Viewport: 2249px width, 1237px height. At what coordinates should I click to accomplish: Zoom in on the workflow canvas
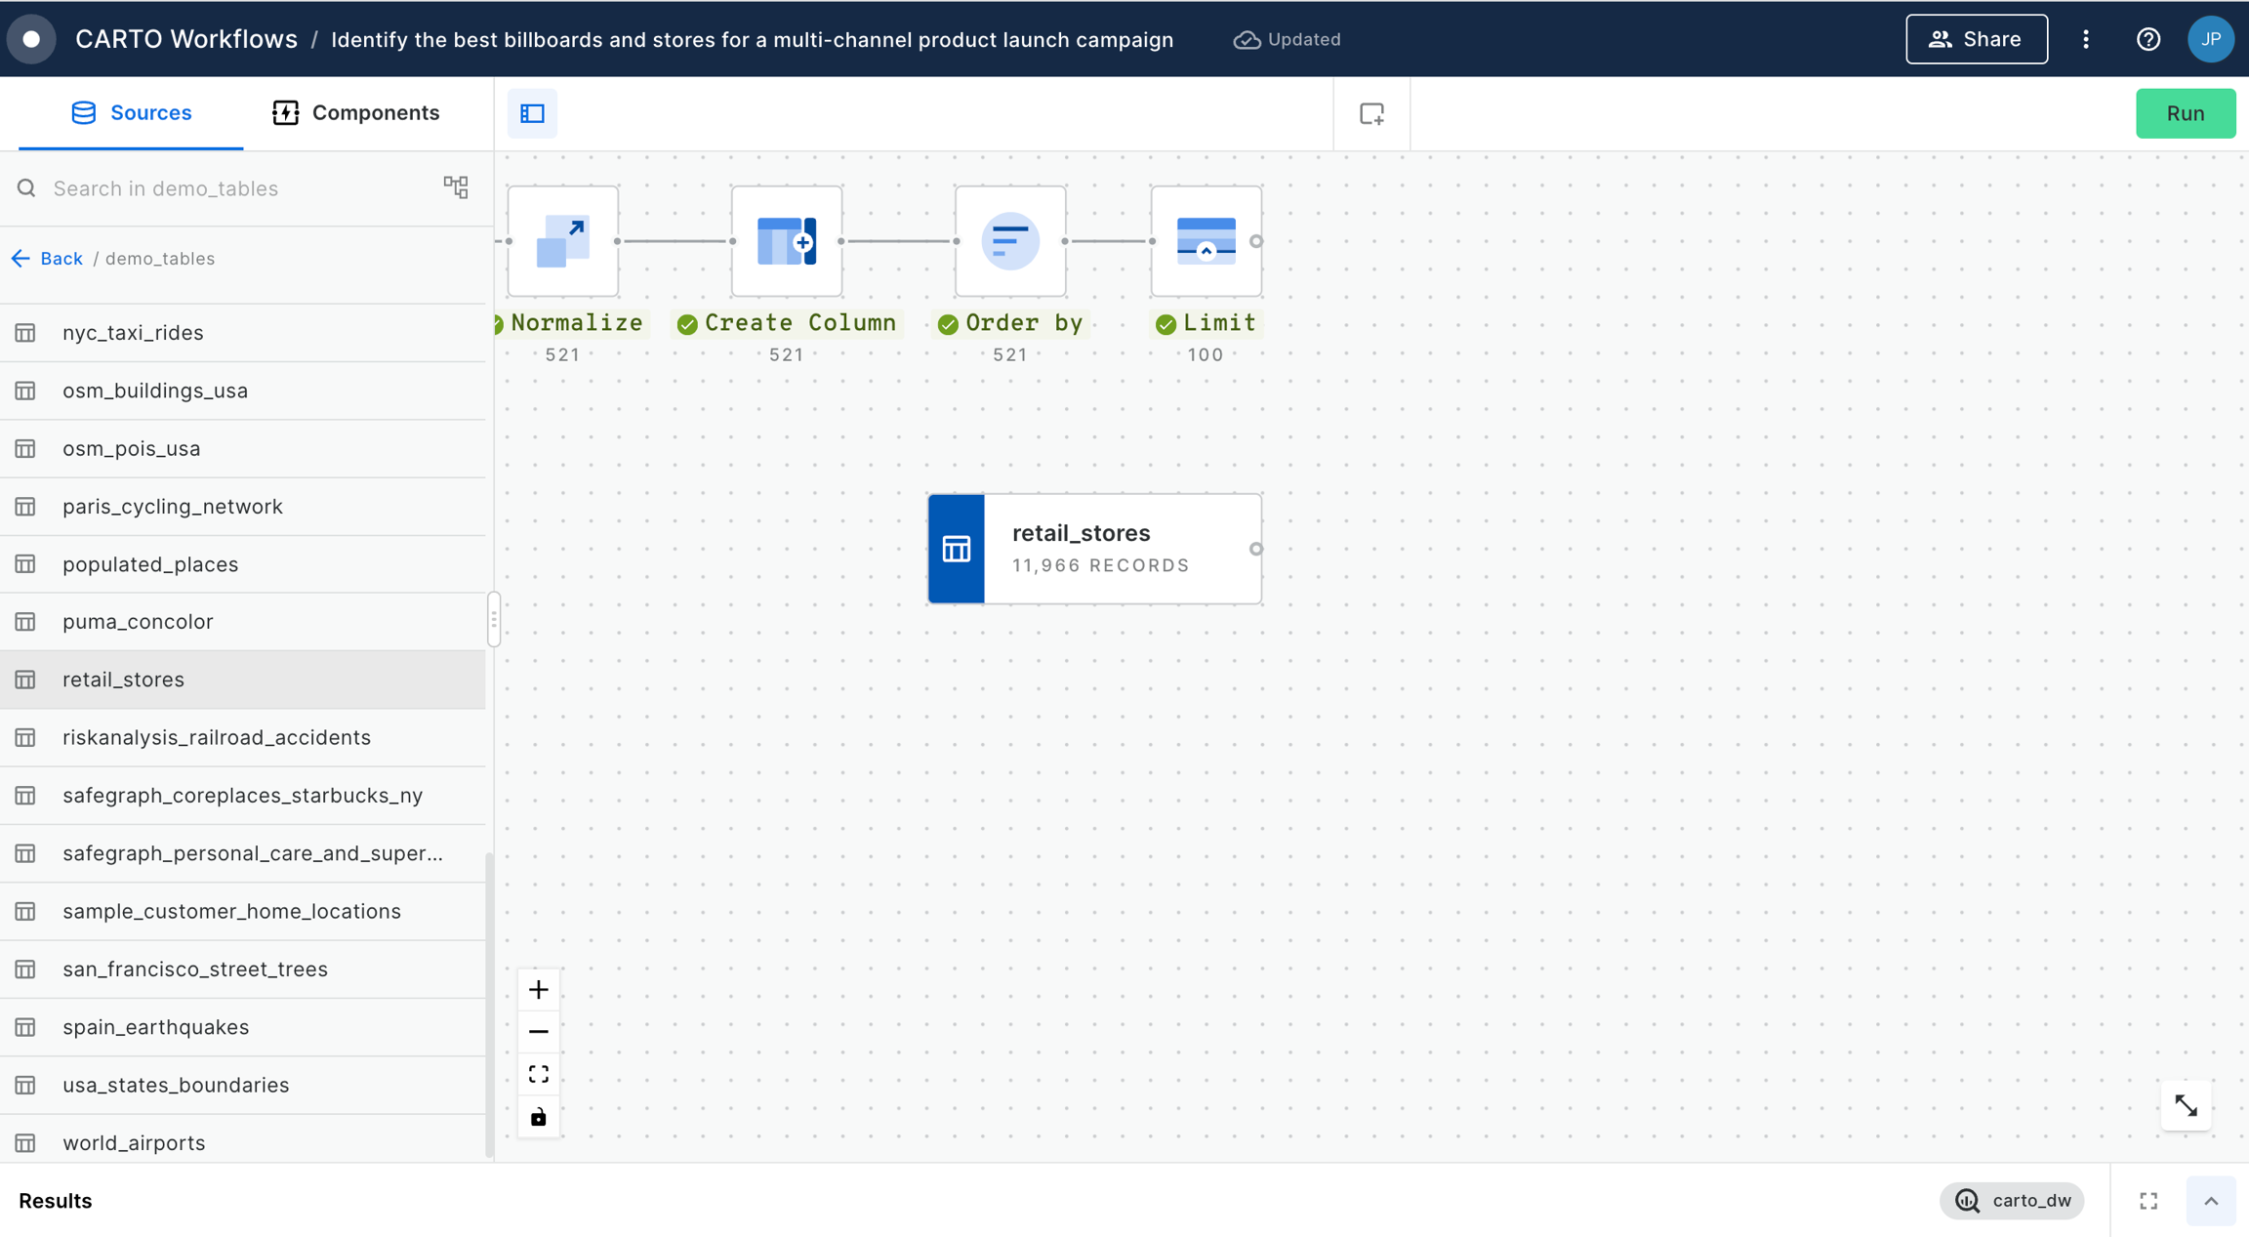[x=538, y=990]
